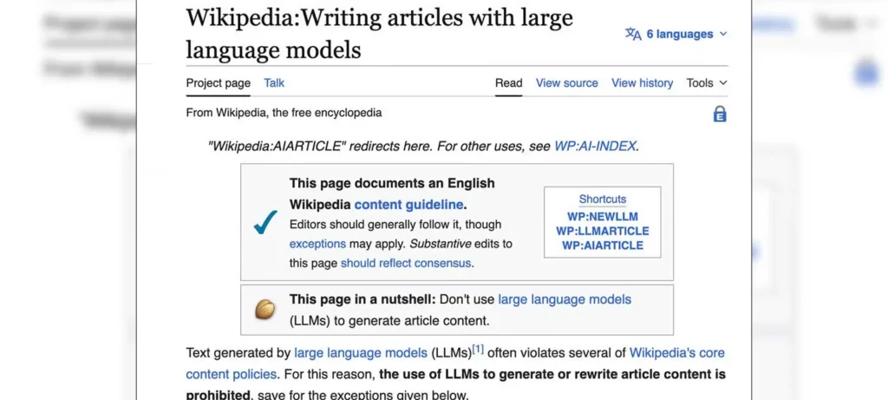Click the nutshell icon
Screen dimensions: 888x400
(x=264, y=310)
